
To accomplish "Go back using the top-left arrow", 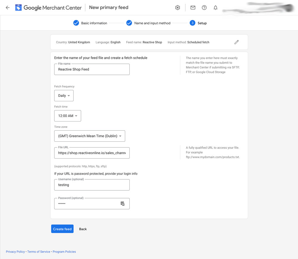I will (x=8, y=8).
